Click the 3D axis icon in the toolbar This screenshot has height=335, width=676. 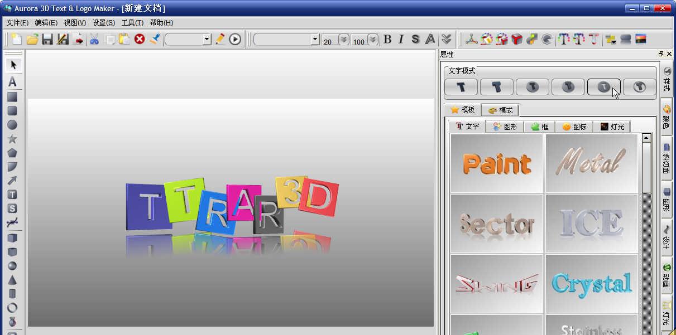[472, 39]
